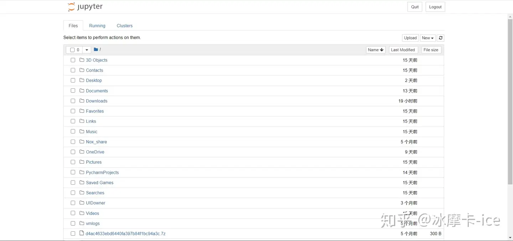Click the Upload button
This screenshot has height=241, width=513.
point(410,38)
